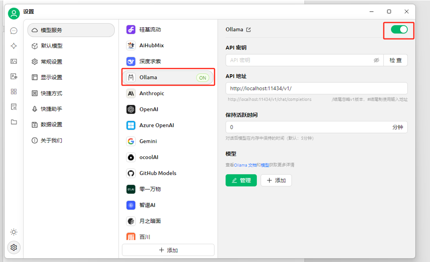Click the API 地址 input field
This screenshot has height=262, width=430.
click(317, 88)
